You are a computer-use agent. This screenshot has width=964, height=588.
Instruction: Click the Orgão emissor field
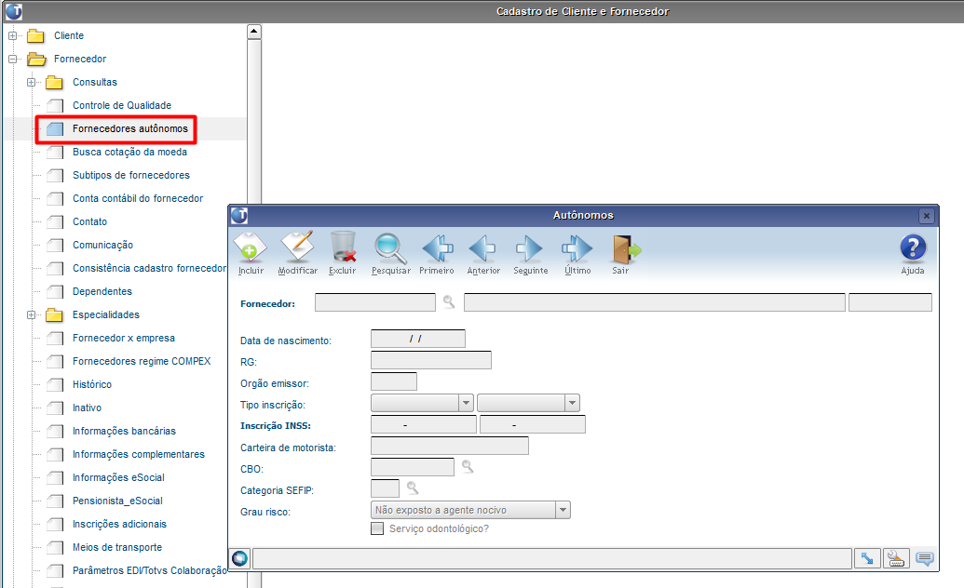(394, 381)
